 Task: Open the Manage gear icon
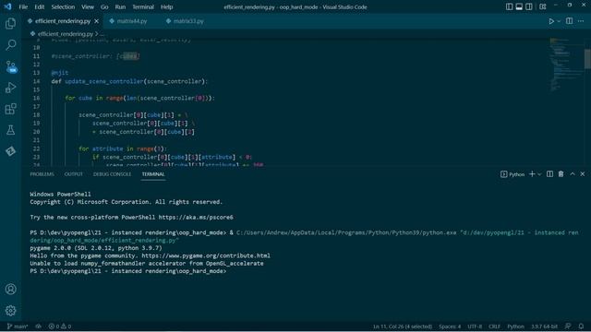[x=10, y=311]
